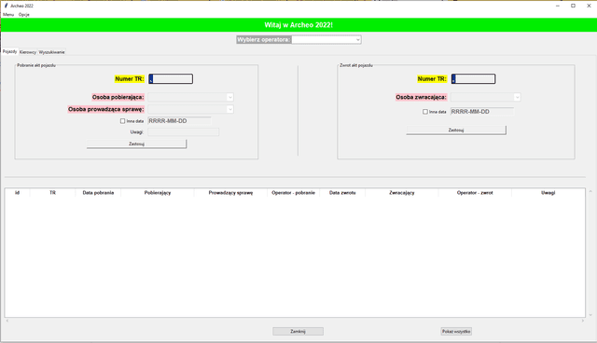Screen dimensions: 597x343
Task: Maximize the Archeo 2022 window
Action: click(x=573, y=6)
